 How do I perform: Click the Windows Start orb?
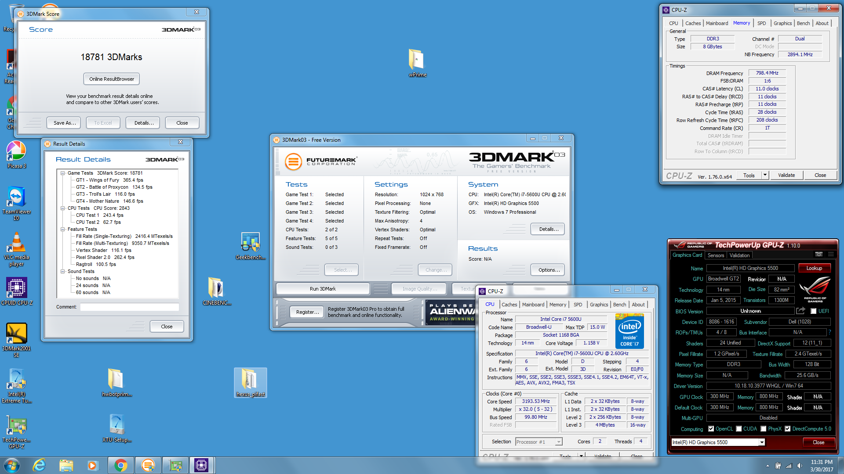[x=11, y=465]
